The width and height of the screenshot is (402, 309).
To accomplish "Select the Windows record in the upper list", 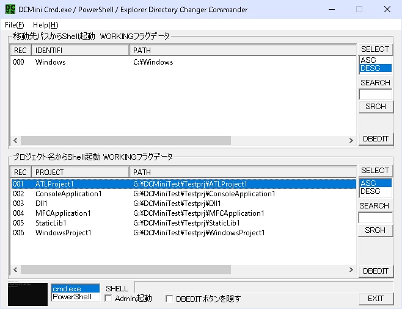I will [50, 62].
